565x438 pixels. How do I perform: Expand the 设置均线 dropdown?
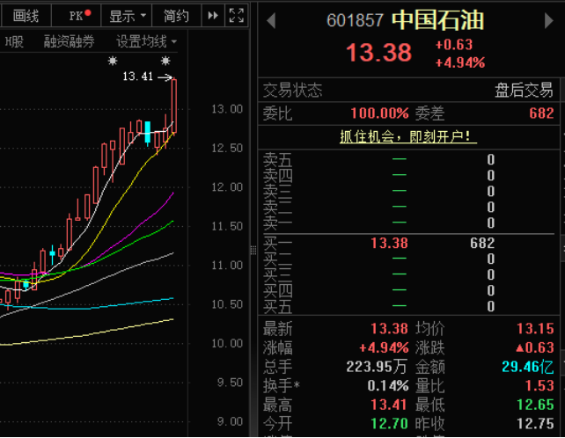(x=146, y=42)
